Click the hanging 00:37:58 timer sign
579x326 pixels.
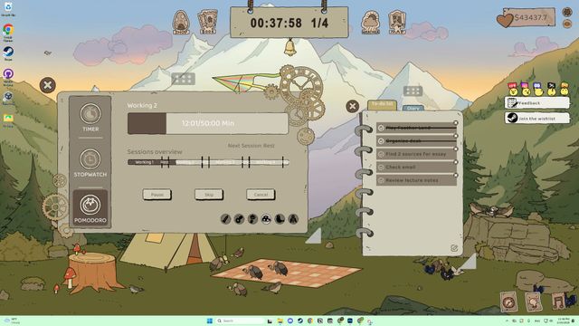coord(289,23)
